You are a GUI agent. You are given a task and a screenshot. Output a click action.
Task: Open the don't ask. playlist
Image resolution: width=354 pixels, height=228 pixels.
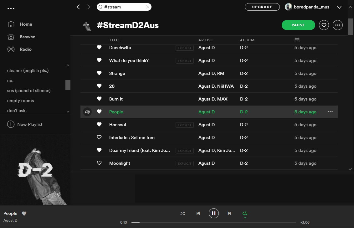pyautogui.click(x=17, y=111)
